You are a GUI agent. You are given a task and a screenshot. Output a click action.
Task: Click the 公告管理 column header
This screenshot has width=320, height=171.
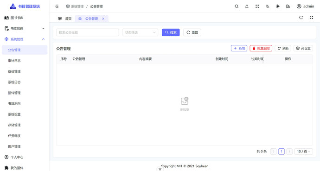[79, 59]
